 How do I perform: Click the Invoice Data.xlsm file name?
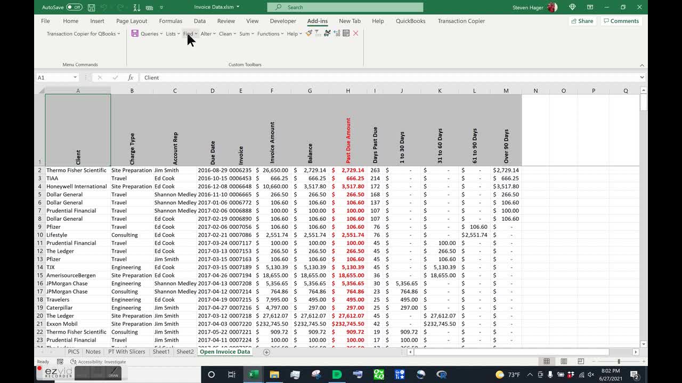pyautogui.click(x=214, y=7)
